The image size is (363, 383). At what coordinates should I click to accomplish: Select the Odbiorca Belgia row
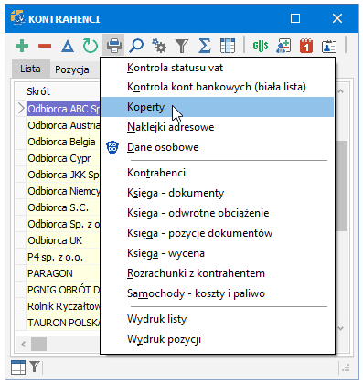63,142
